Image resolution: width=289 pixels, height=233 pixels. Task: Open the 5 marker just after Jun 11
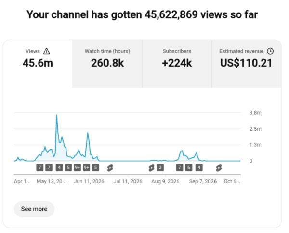(95, 168)
